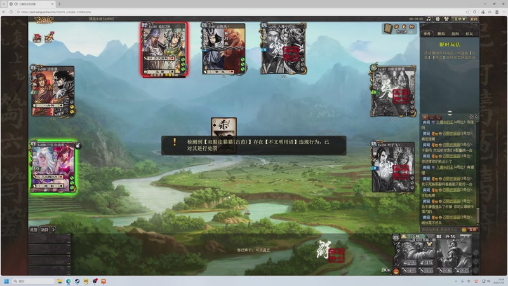Click the second empty equipment slot

pos(50,249)
